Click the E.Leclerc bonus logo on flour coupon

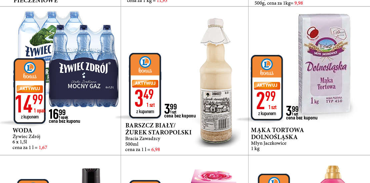click(267, 67)
